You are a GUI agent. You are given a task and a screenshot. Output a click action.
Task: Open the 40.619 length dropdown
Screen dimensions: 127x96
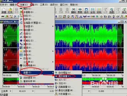point(33,91)
